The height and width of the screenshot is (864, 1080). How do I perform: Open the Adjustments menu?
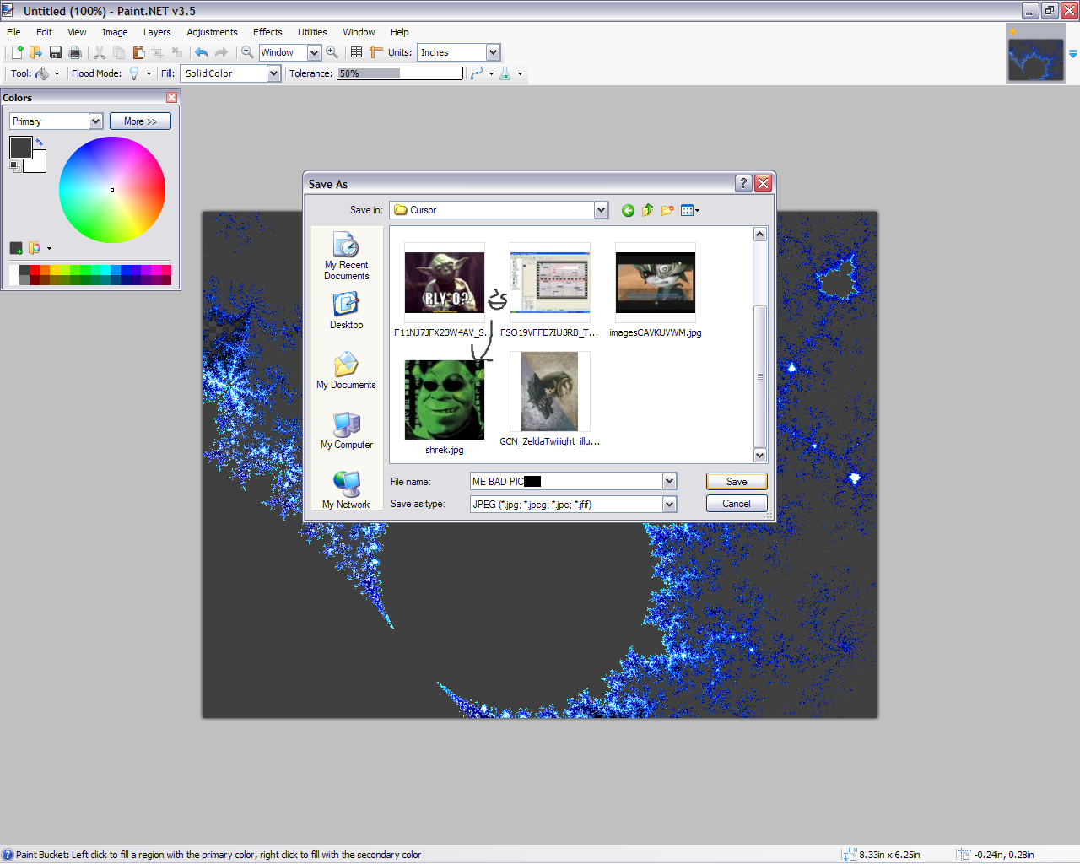point(212,32)
